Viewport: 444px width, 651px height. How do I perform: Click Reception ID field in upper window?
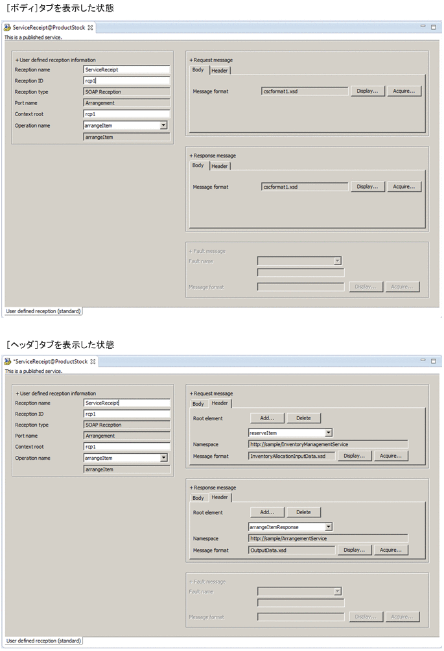click(126, 80)
